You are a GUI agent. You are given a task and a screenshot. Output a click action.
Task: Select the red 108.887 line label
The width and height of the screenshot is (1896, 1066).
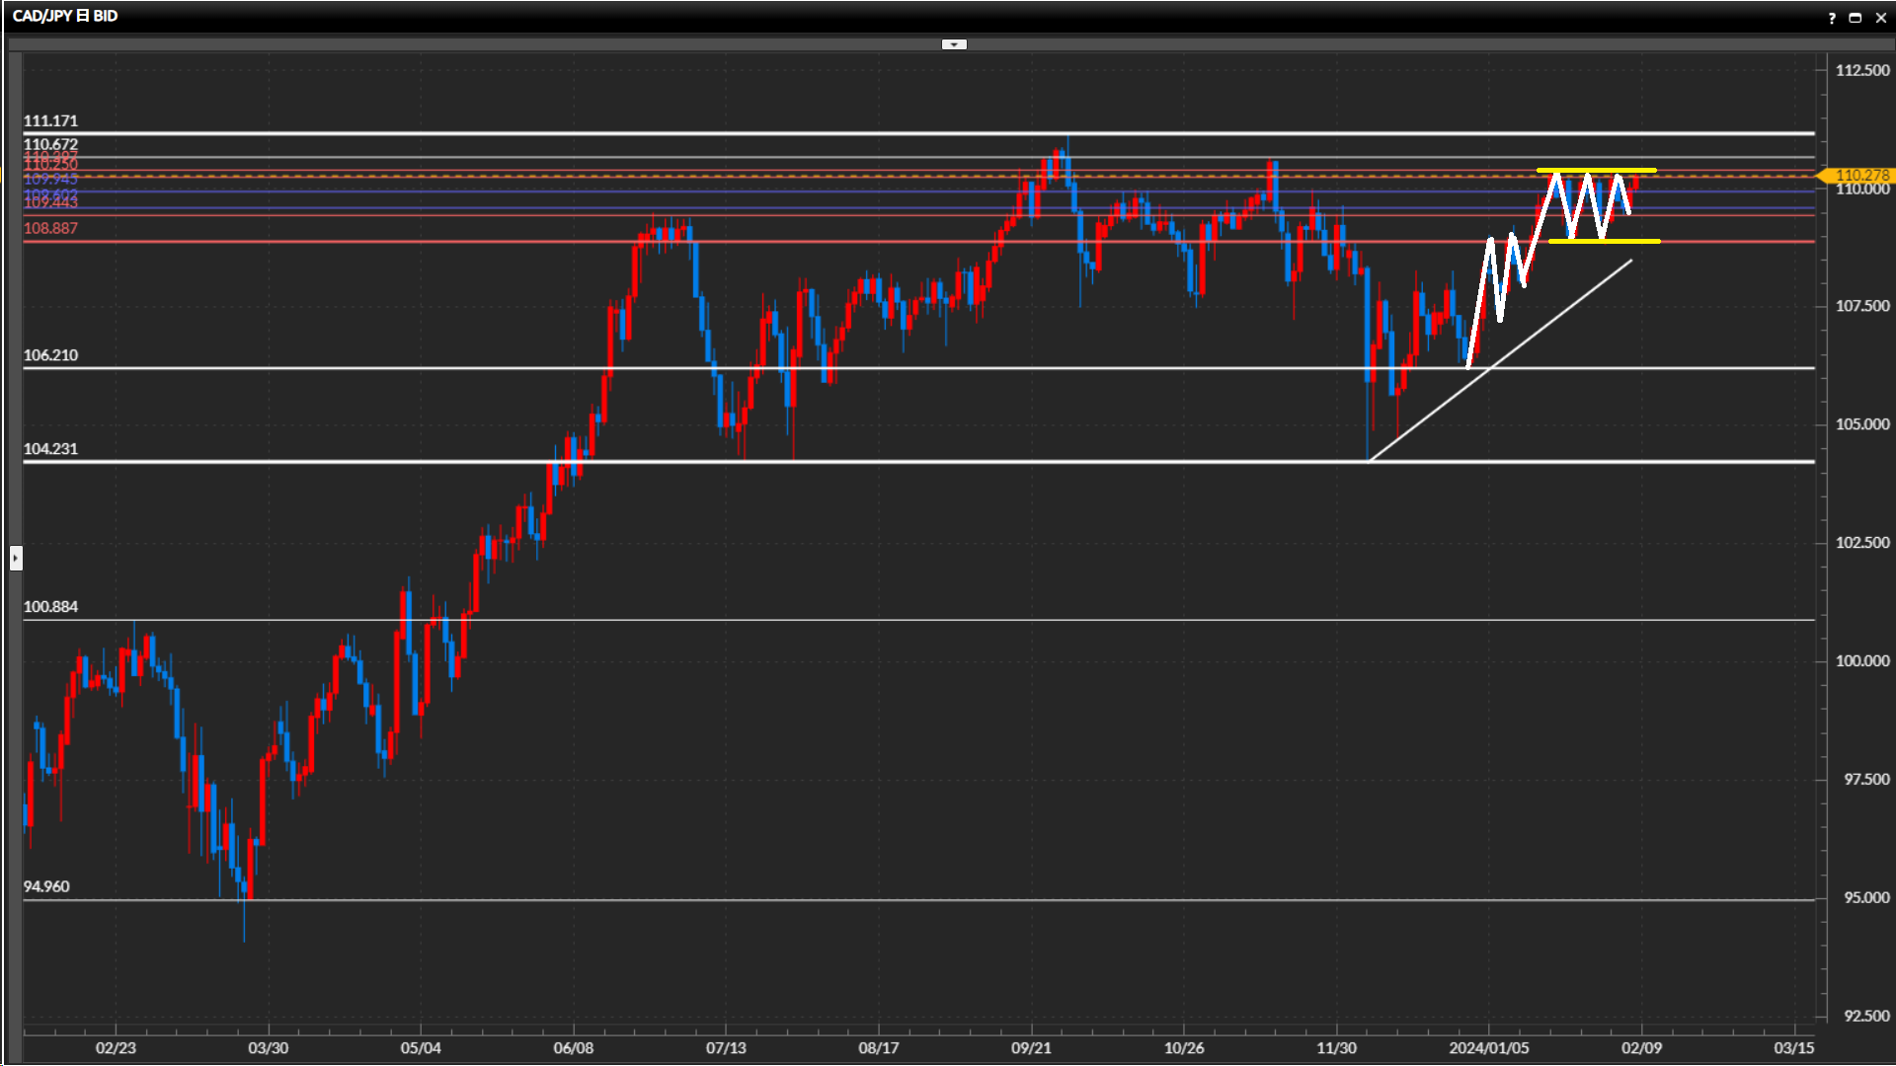click(x=50, y=228)
